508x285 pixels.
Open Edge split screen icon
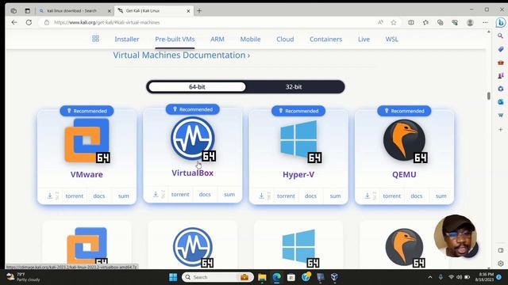coord(411,22)
